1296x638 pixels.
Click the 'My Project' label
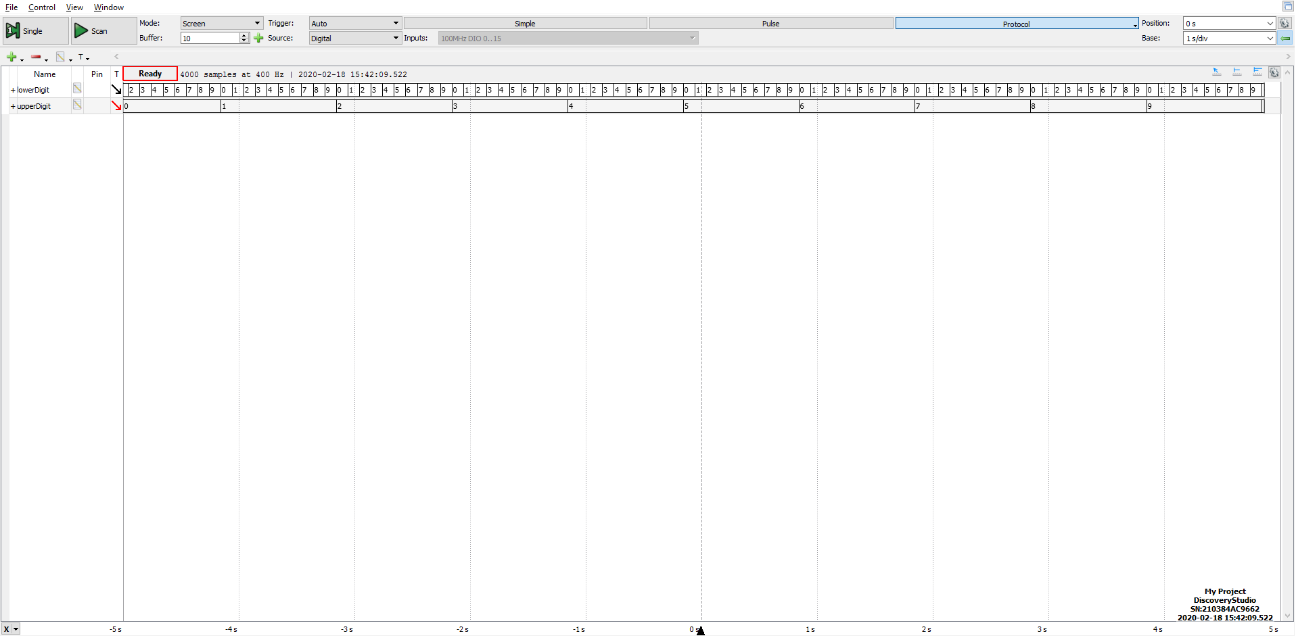(1225, 591)
